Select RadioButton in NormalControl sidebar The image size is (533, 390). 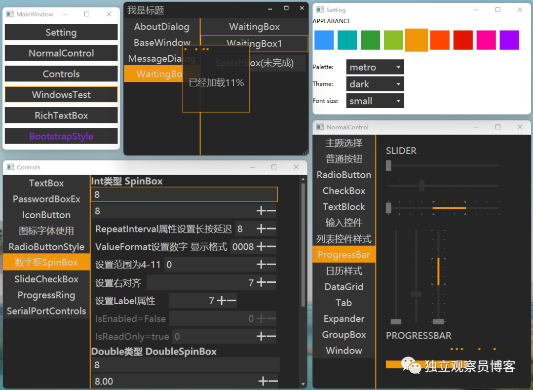[x=344, y=175]
